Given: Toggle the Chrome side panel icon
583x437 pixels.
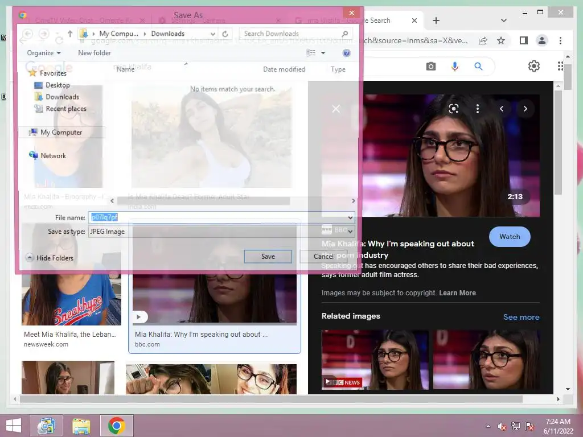Looking at the screenshot, I should click(x=524, y=40).
